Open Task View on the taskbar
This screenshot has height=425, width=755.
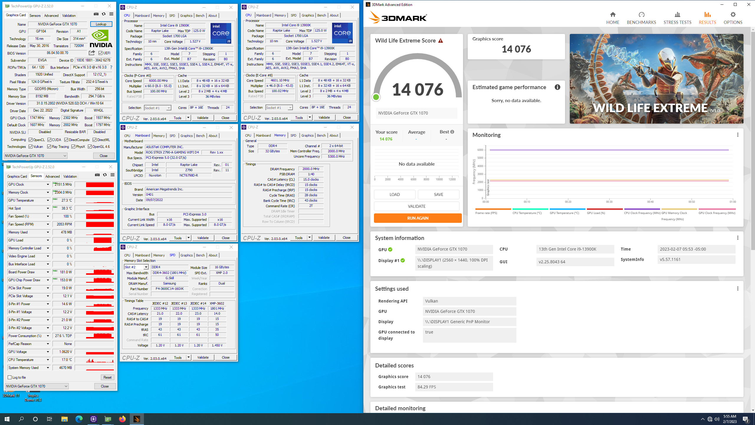[x=50, y=419]
